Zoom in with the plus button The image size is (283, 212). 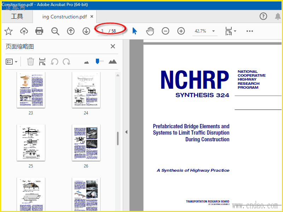(x=181, y=31)
